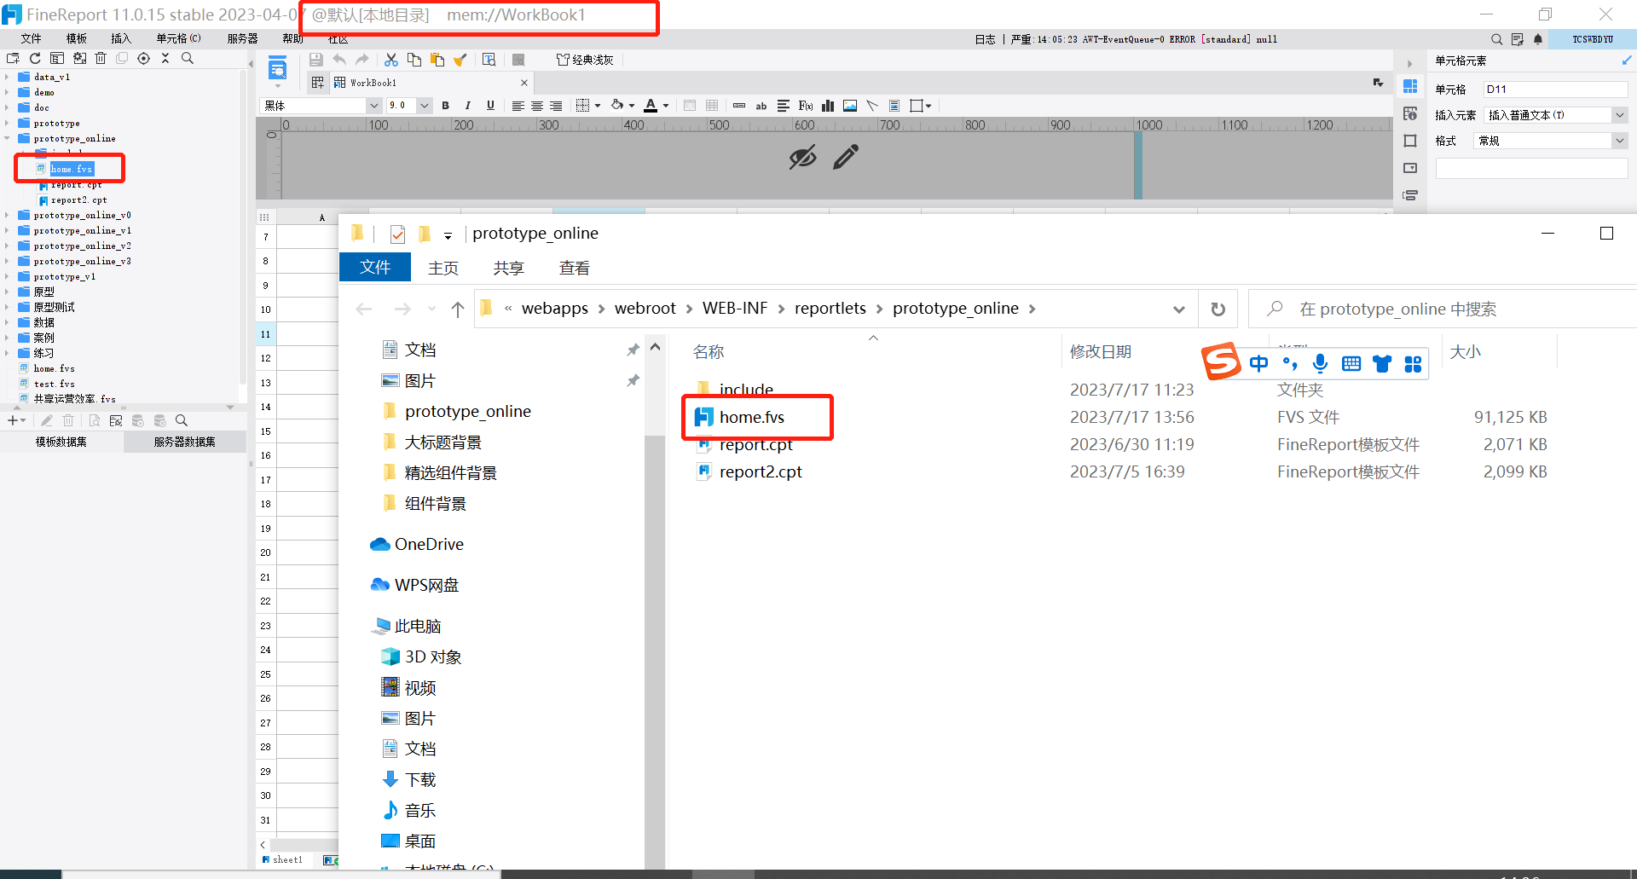Pick the font color swatch
This screenshot has height=879, width=1637.
click(x=651, y=106)
